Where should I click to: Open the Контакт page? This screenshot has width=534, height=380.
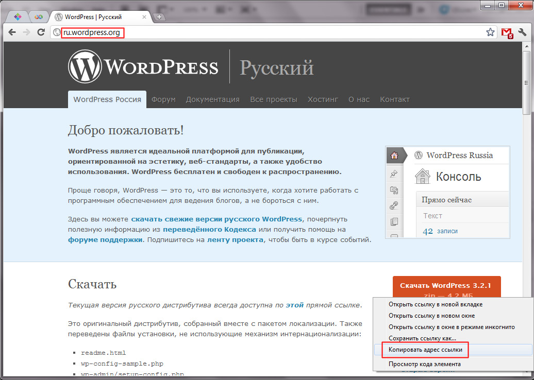[395, 100]
